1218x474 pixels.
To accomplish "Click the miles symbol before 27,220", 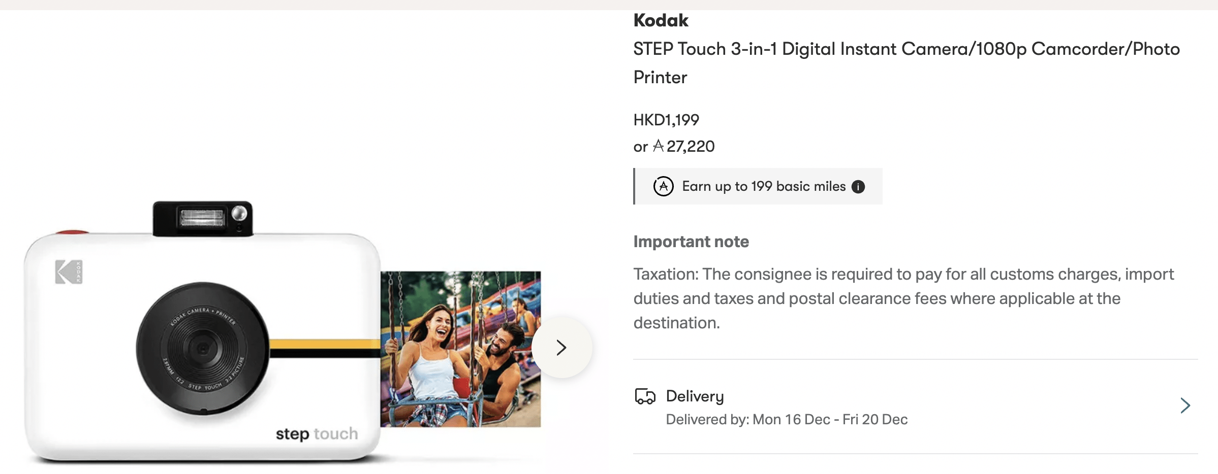I will coord(658,146).
